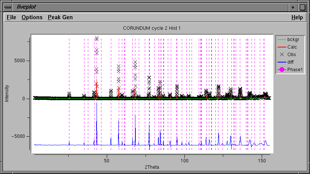Click the magenta Phase1 marker in legend
310x174 pixels.
pyautogui.click(x=282, y=70)
